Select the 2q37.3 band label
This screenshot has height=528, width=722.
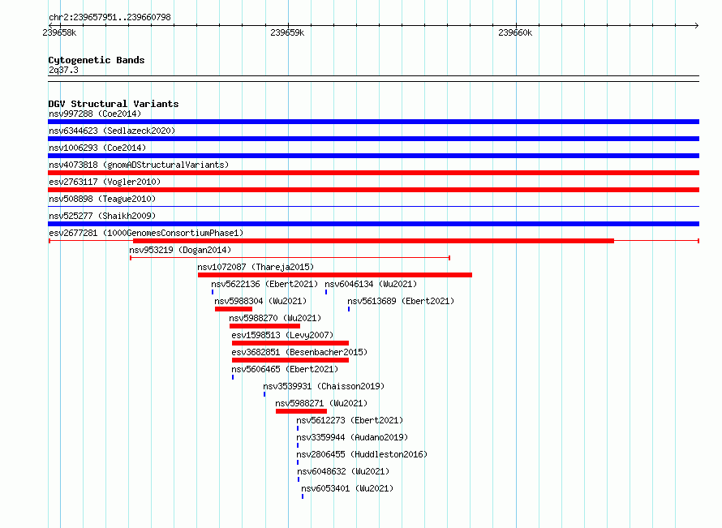point(63,70)
